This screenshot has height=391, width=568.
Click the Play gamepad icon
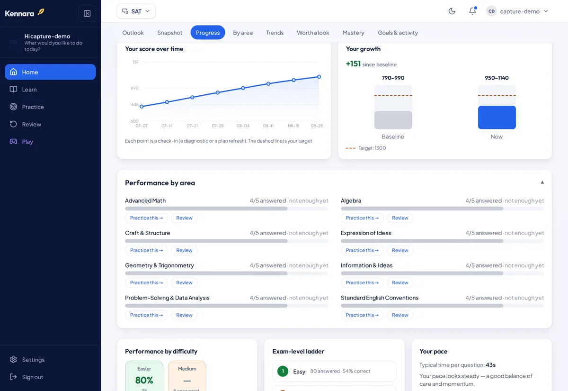(13, 142)
